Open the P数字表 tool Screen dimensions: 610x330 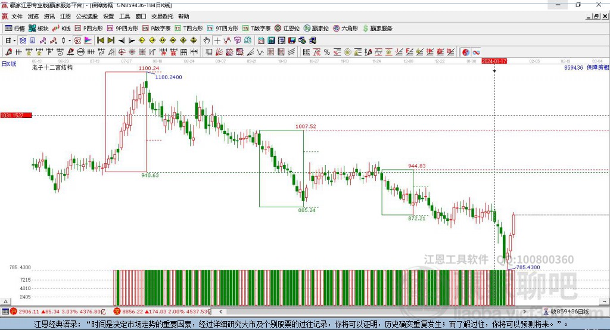pos(157,29)
